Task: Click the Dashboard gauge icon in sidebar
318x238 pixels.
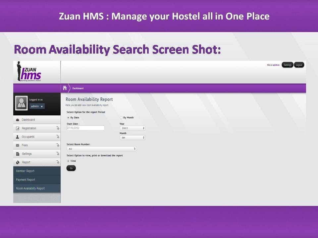Action: 18,120
